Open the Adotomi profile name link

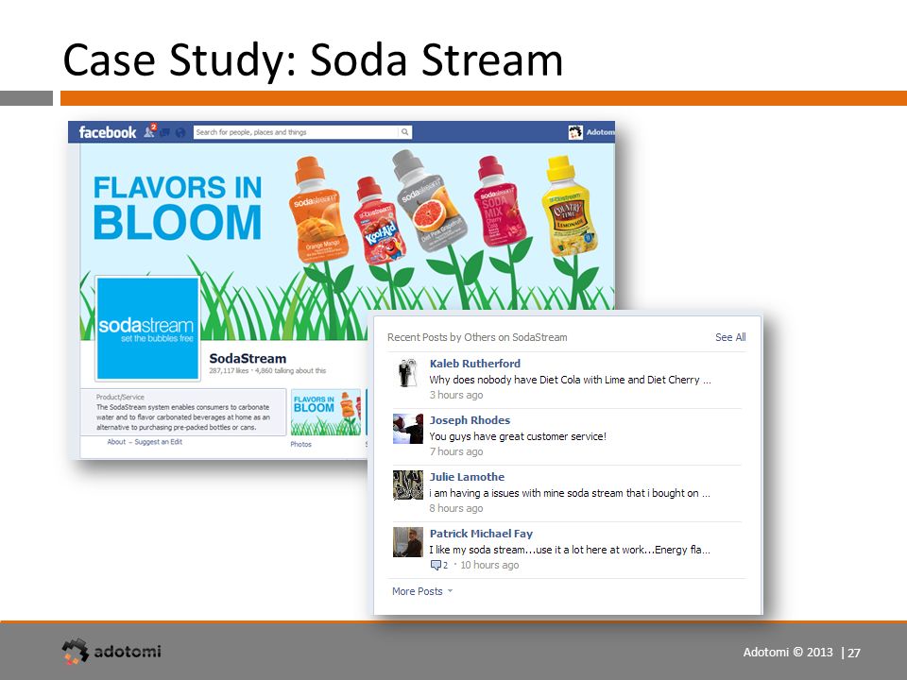pyautogui.click(x=600, y=132)
